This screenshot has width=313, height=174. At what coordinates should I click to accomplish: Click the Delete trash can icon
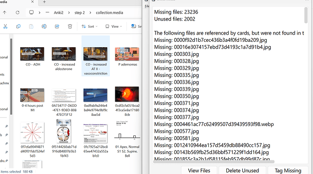point(70,26)
